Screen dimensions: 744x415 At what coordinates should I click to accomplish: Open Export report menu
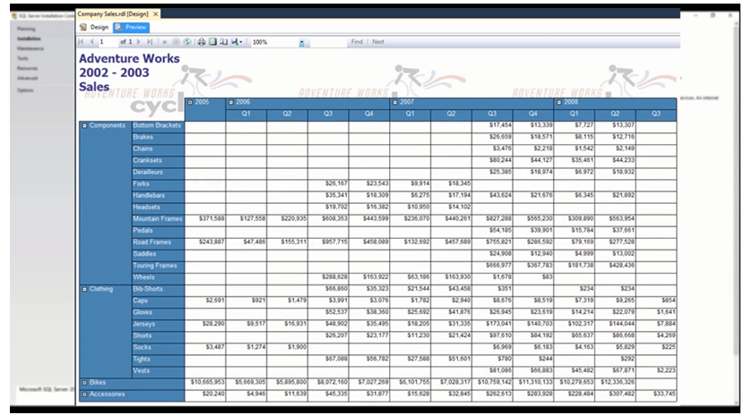click(x=237, y=42)
